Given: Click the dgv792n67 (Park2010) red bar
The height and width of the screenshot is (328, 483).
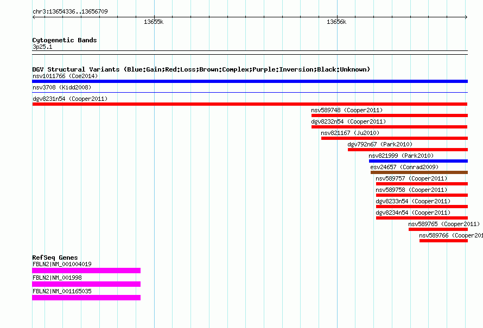Looking at the screenshot, I should point(408,150).
